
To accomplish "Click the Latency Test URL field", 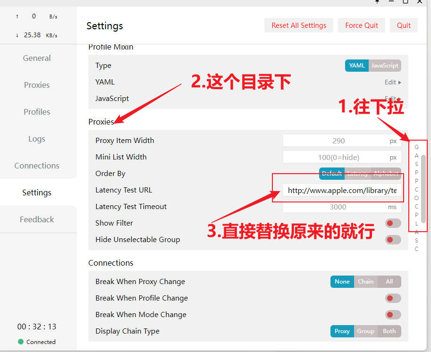I will [342, 190].
